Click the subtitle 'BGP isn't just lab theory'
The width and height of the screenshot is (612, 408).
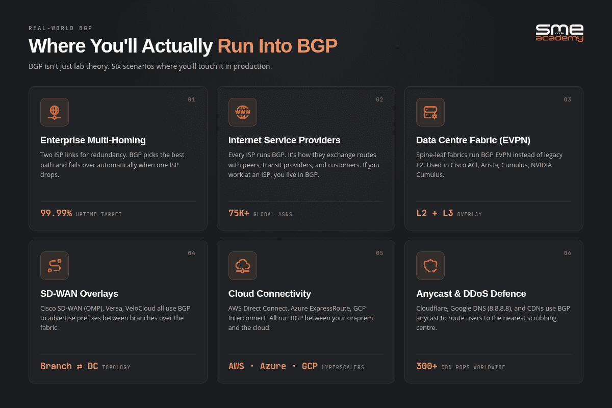click(x=150, y=66)
